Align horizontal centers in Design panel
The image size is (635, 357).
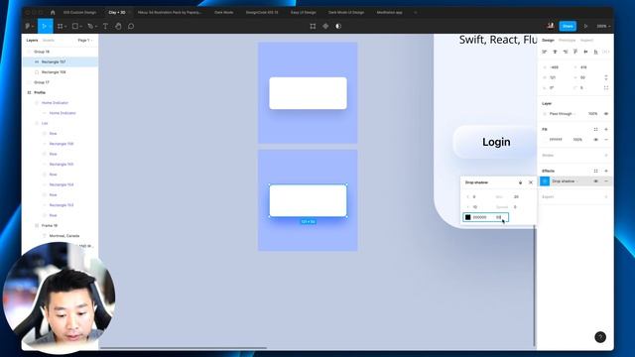pyautogui.click(x=555, y=52)
